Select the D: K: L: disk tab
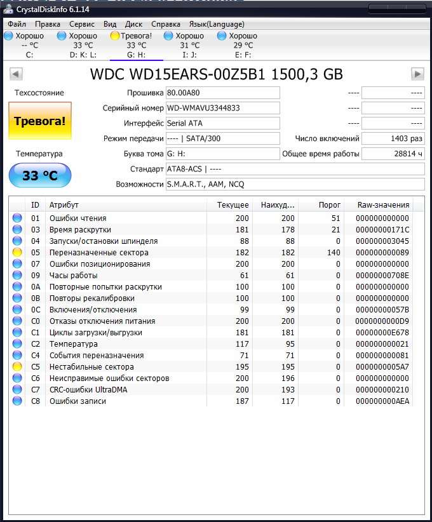Image resolution: width=432 pixels, height=522 pixels. (x=83, y=45)
